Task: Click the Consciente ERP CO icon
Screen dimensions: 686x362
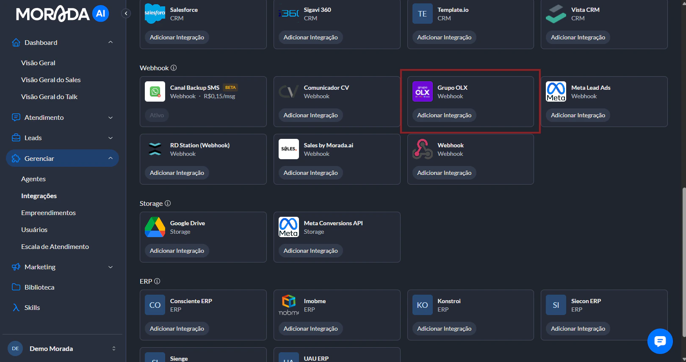Action: click(155, 305)
